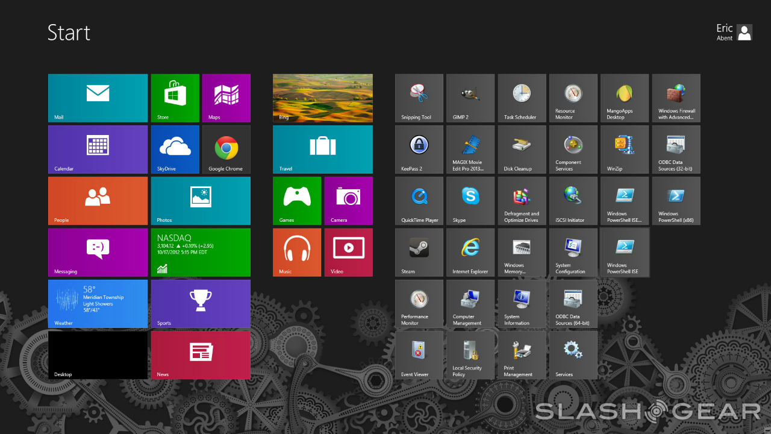Launch Skype
771x434 pixels.
470,201
